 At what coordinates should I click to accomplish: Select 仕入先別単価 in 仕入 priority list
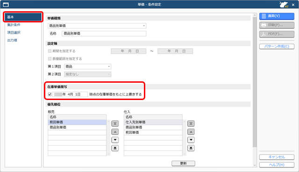click(x=153, y=122)
